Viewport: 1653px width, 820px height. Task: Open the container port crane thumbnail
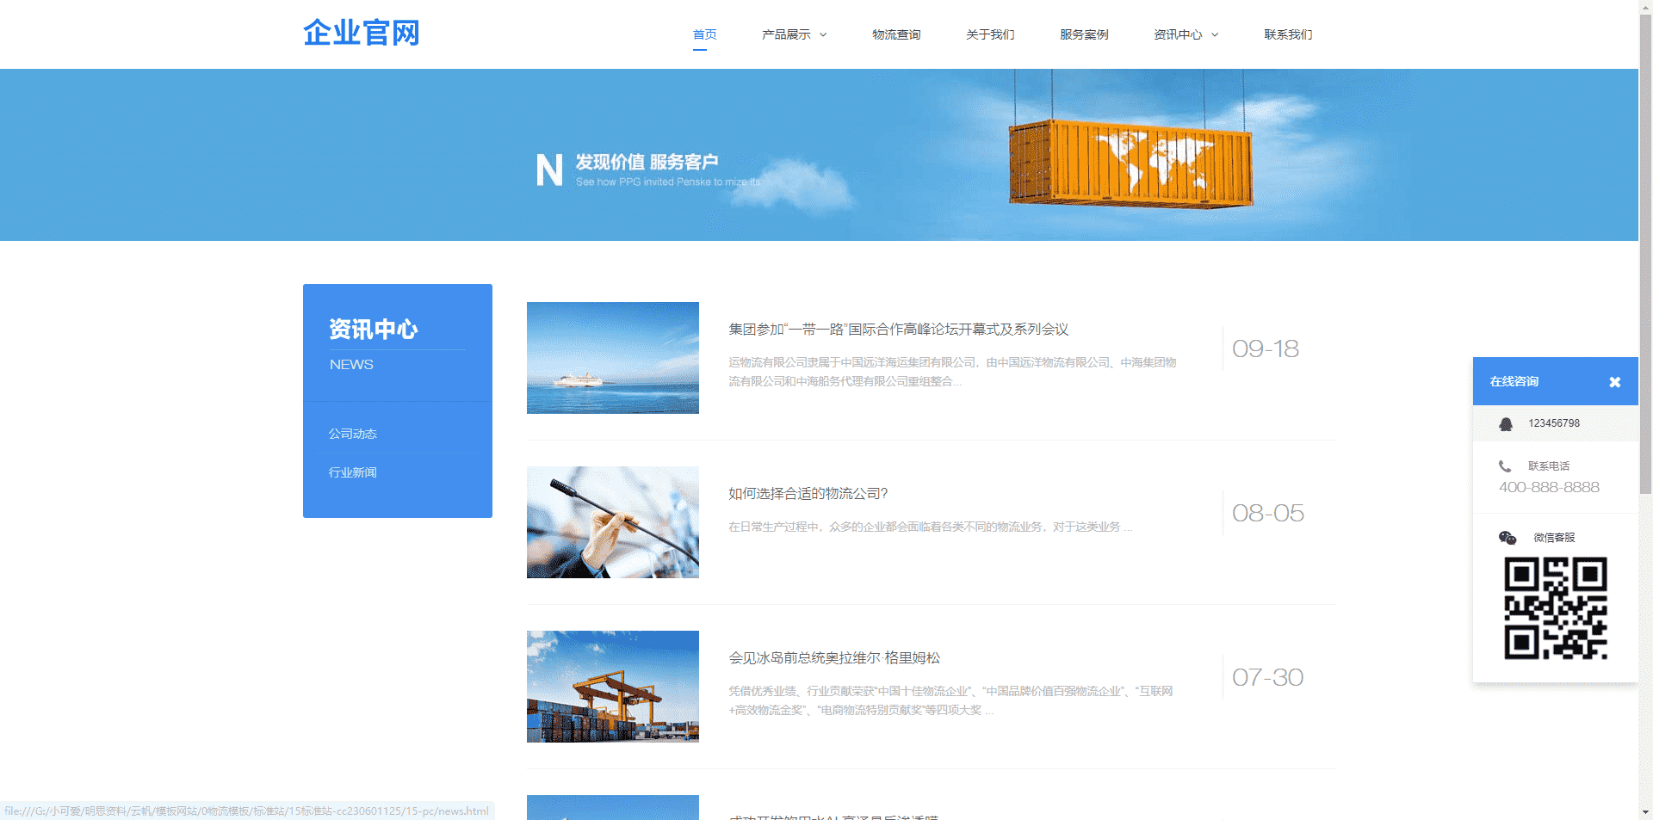tap(613, 687)
